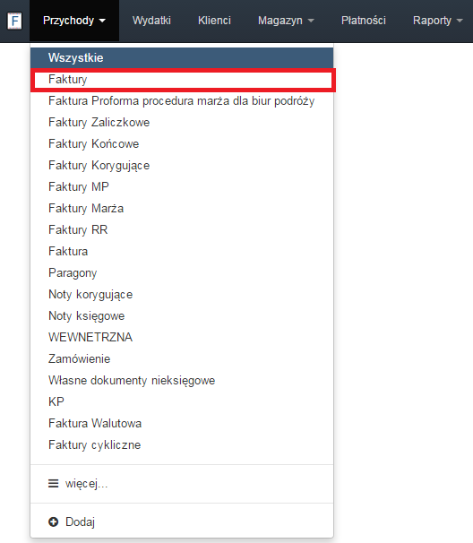
Task: Select Faktury Zaliczkowe
Action: [182, 122]
